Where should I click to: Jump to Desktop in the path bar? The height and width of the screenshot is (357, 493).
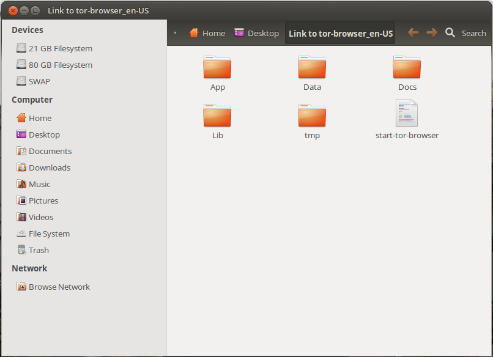256,32
